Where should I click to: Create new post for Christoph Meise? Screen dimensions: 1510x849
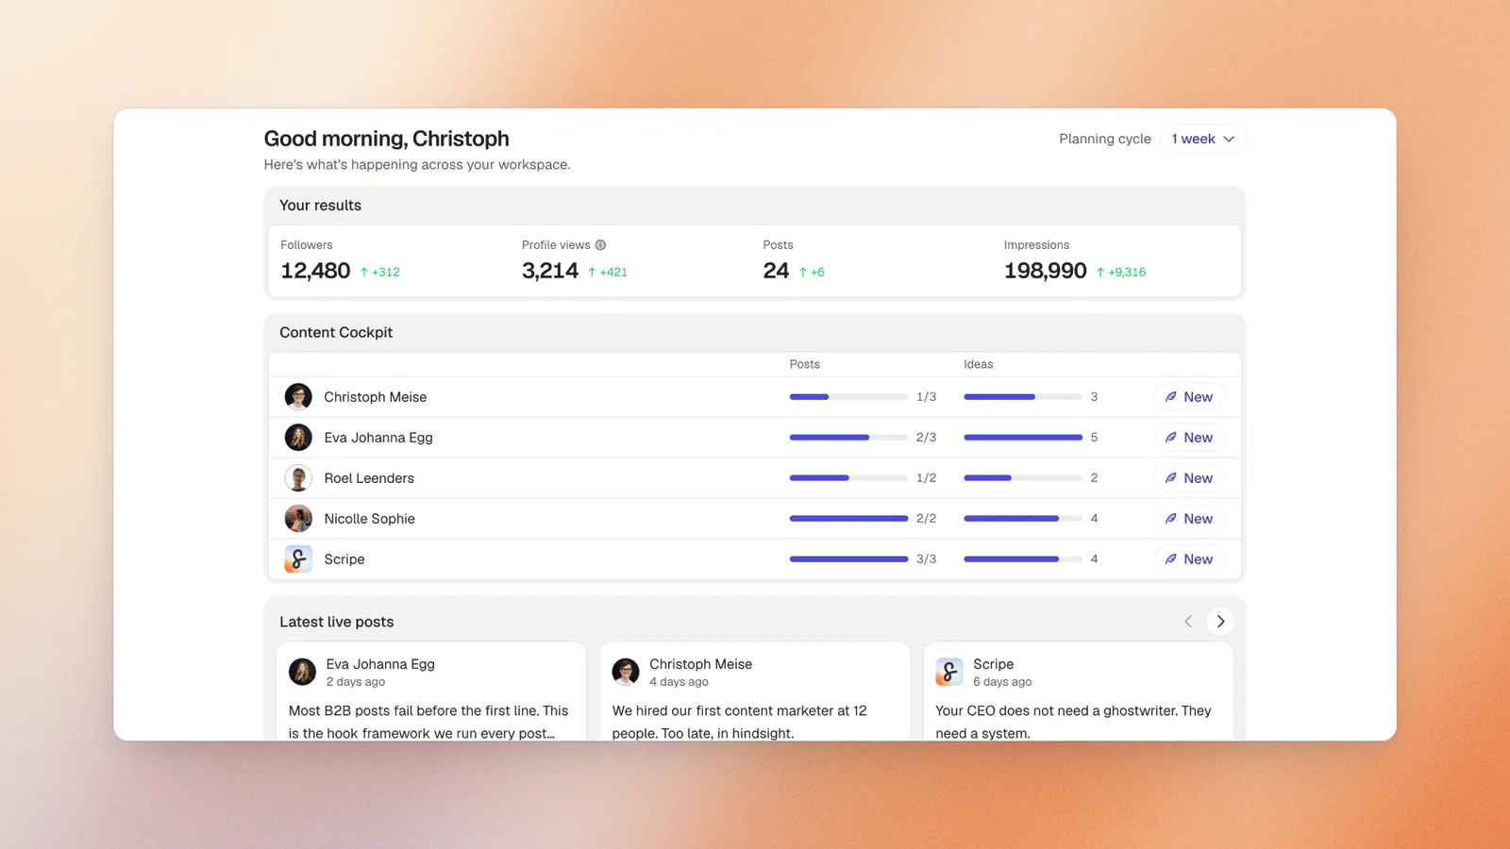pos(1189,397)
